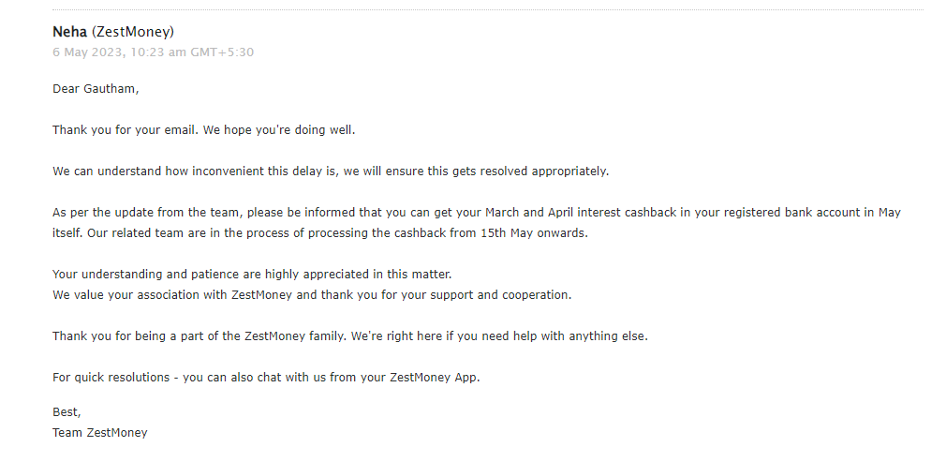Click the sender name Neha
This screenshot has height=462, width=946.
coord(69,32)
